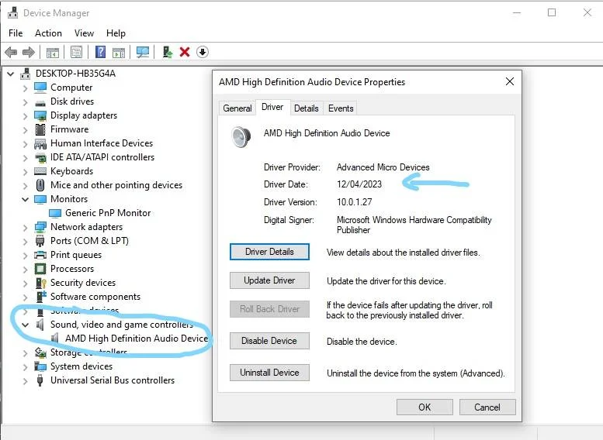Click the blue Help question-mark icon
This screenshot has height=440, width=603.
100,52
